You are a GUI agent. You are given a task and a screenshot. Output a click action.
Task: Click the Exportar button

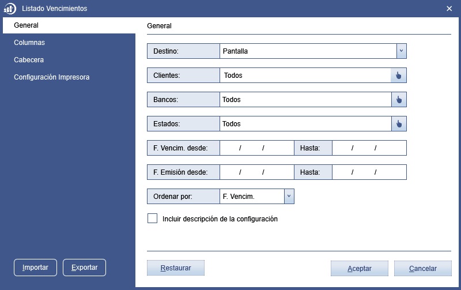(84, 268)
